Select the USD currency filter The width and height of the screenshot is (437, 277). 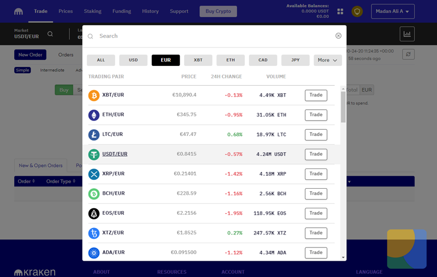(x=133, y=60)
